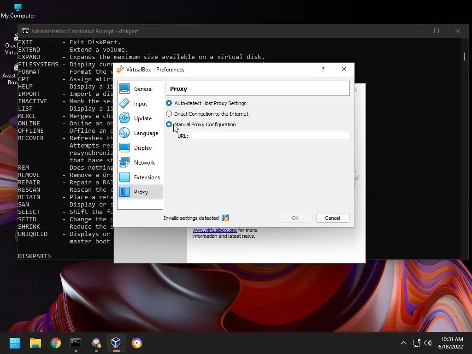
Task: Open the Windows Start menu
Action: (x=15, y=343)
